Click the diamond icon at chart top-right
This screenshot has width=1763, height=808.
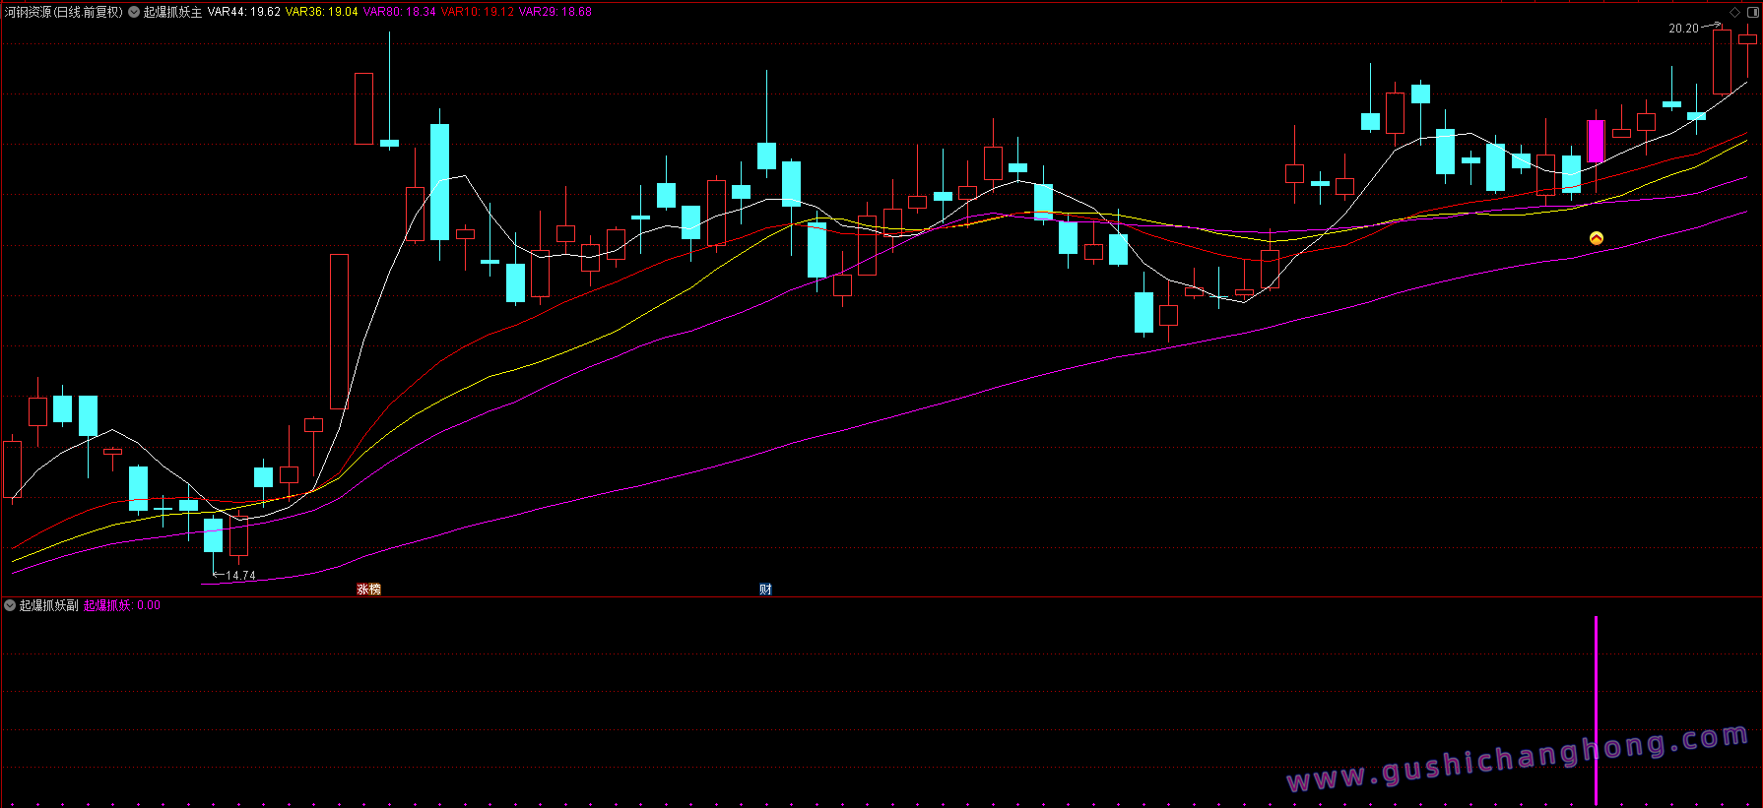point(1734,13)
